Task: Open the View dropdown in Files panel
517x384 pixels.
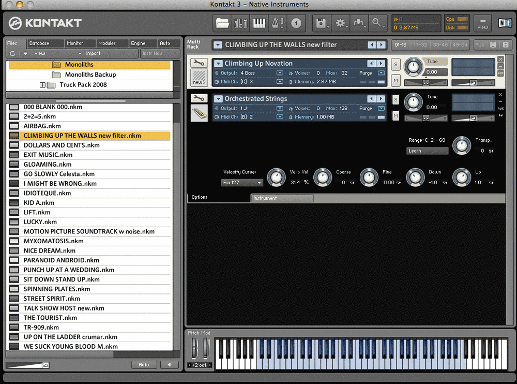Action: click(57, 53)
